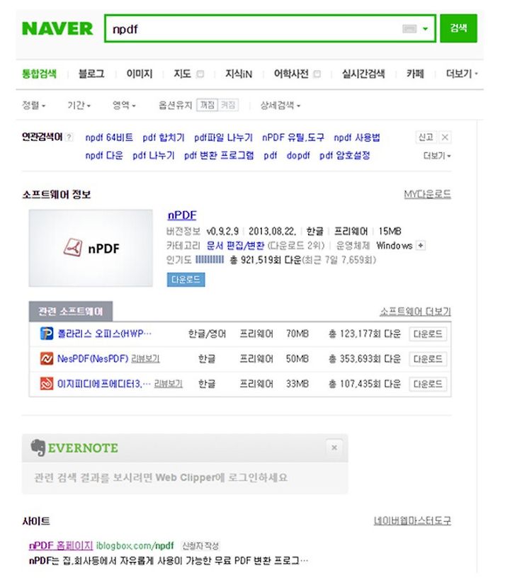The width and height of the screenshot is (510, 585).
Task: Download NesPDF via its 다운로드 button
Action: [428, 359]
